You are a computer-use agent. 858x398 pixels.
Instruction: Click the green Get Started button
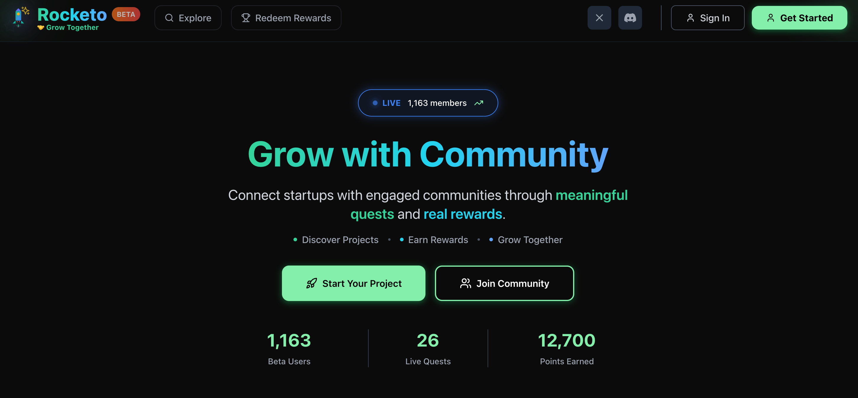(x=799, y=18)
